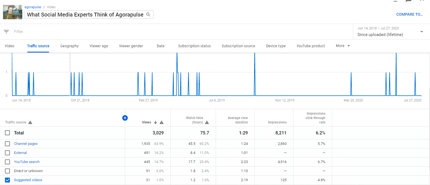The image size is (430, 185).
Task: Open the Subscription status tab
Action: (195, 46)
